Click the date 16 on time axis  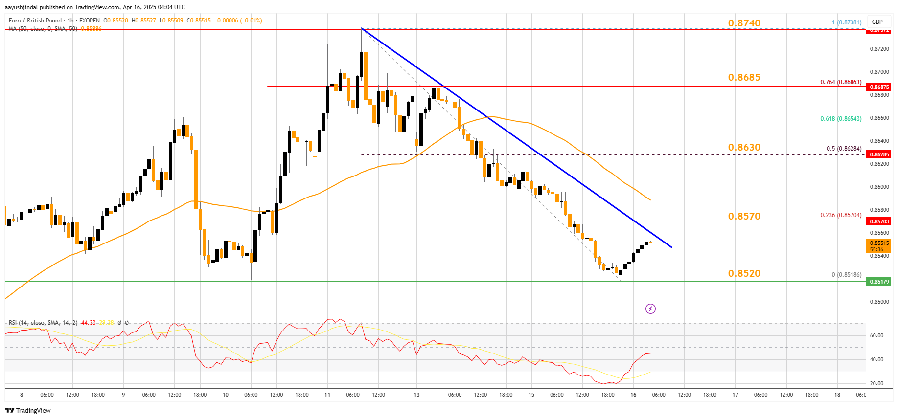633,395
